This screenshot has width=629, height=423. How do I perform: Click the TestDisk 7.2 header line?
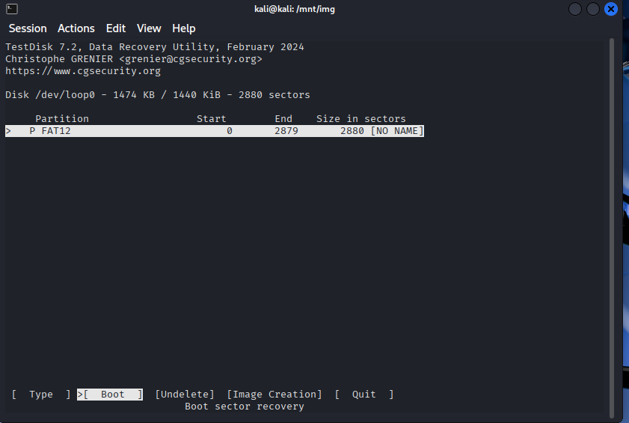(154, 47)
